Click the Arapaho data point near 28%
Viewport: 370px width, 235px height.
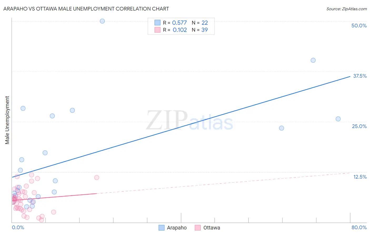72,110
